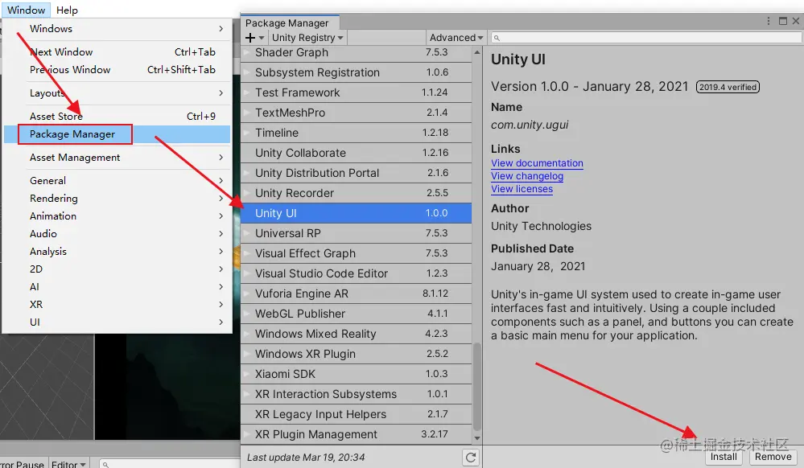Click the Window menu in menu bar

click(x=26, y=10)
